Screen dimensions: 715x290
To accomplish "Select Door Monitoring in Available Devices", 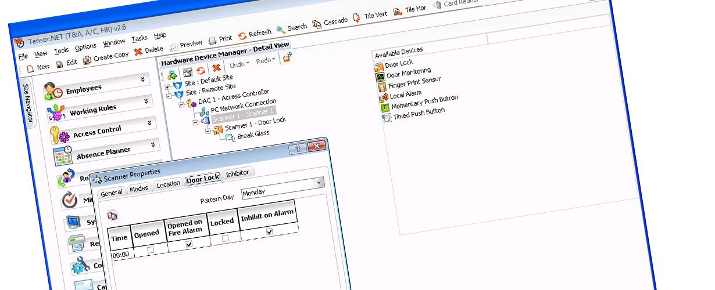I will click(403, 74).
